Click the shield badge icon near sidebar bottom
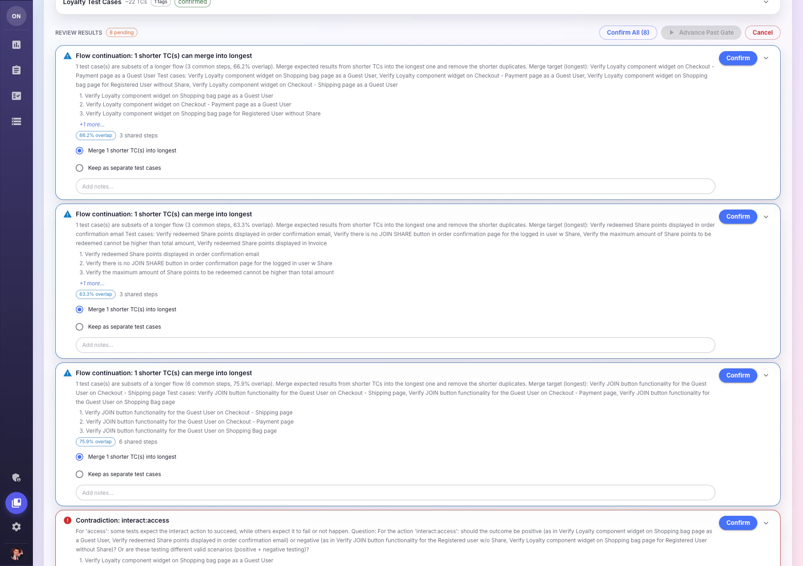The image size is (803, 566). [x=16, y=477]
